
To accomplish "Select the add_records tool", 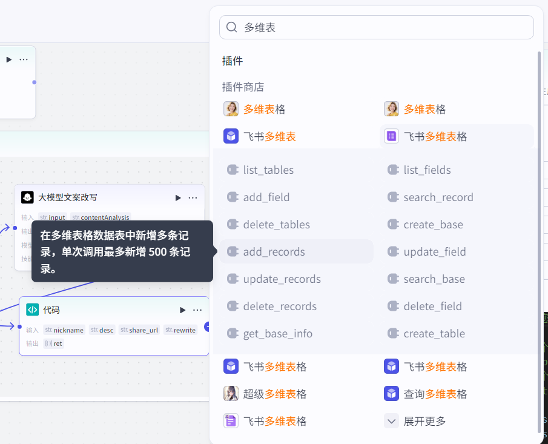I will point(296,252).
